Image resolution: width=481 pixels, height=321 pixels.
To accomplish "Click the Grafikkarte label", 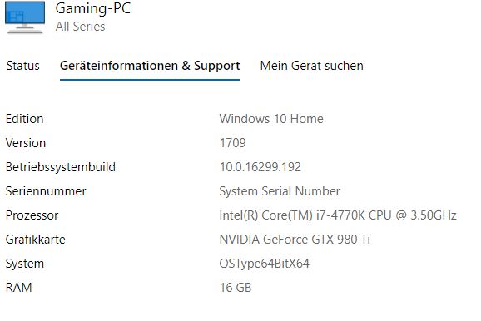I will pos(36,240).
